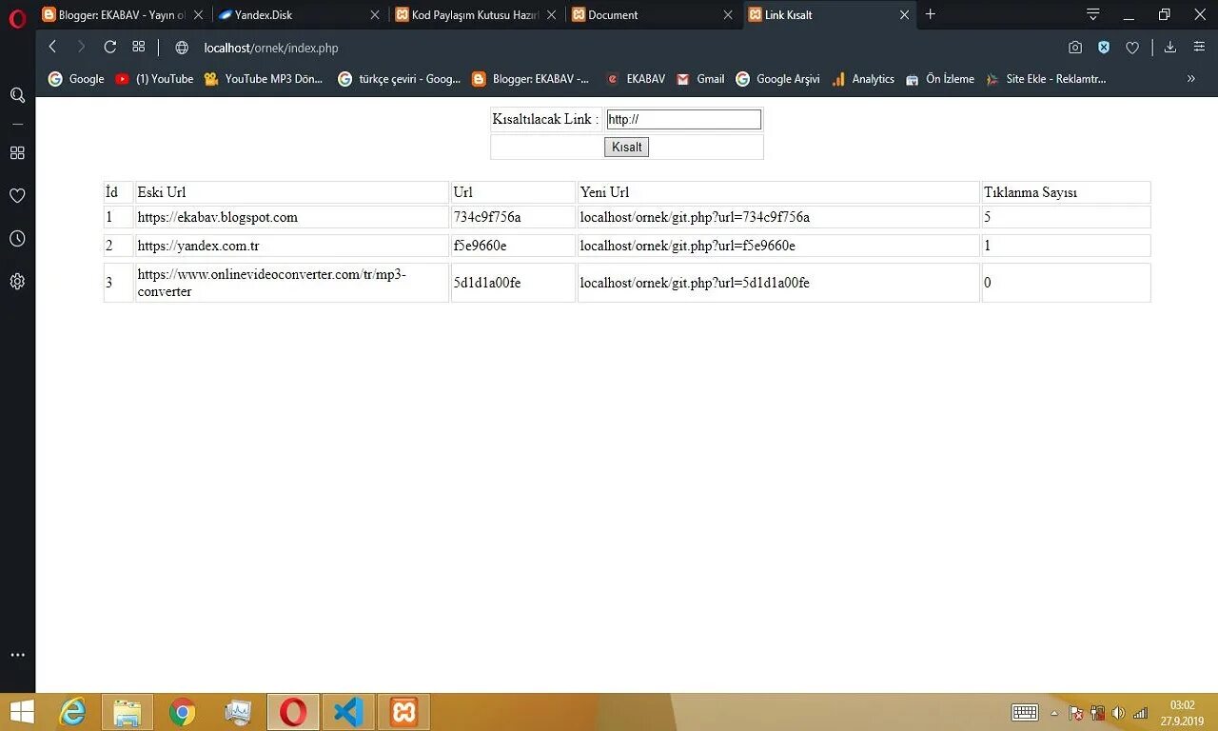This screenshot has width=1218, height=731.
Task: Click the Kısalt submit button
Action: pyautogui.click(x=626, y=147)
